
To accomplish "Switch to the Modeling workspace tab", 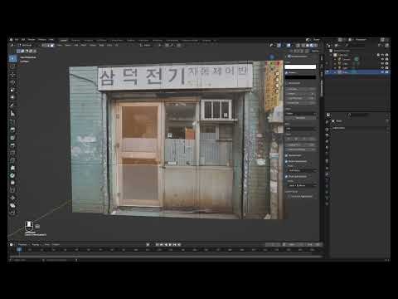I will tap(75, 40).
